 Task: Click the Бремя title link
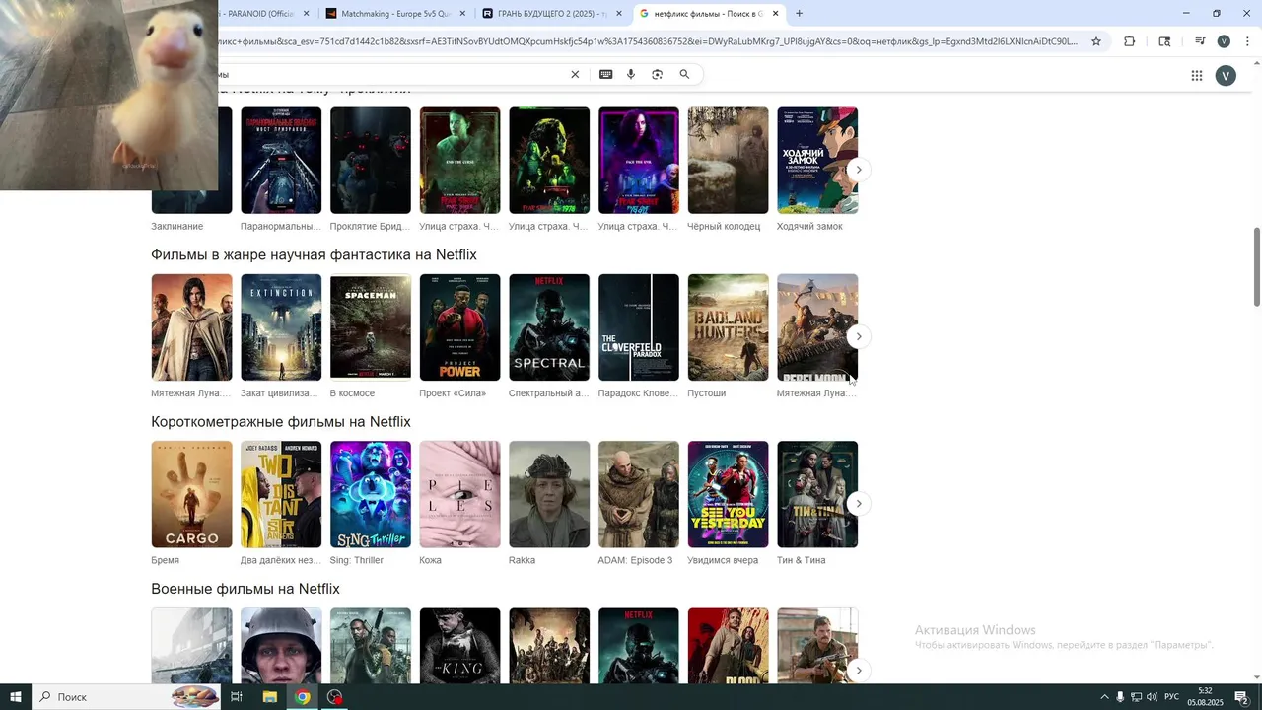[166, 560]
